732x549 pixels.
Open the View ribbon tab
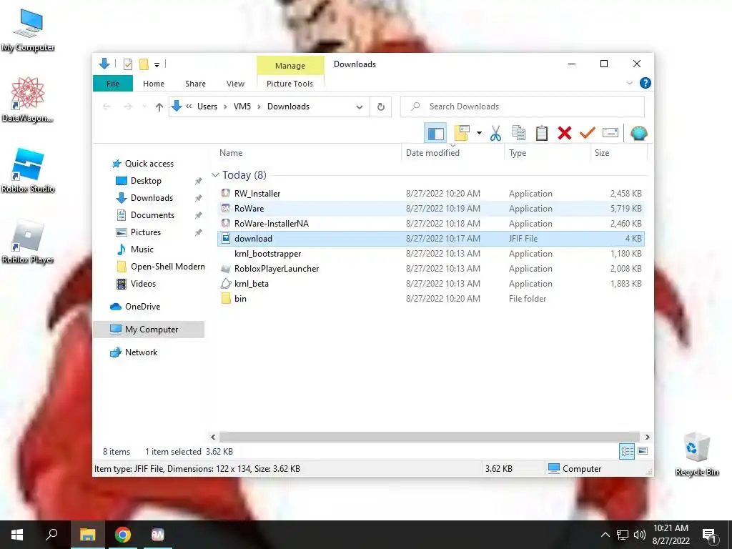(x=235, y=84)
